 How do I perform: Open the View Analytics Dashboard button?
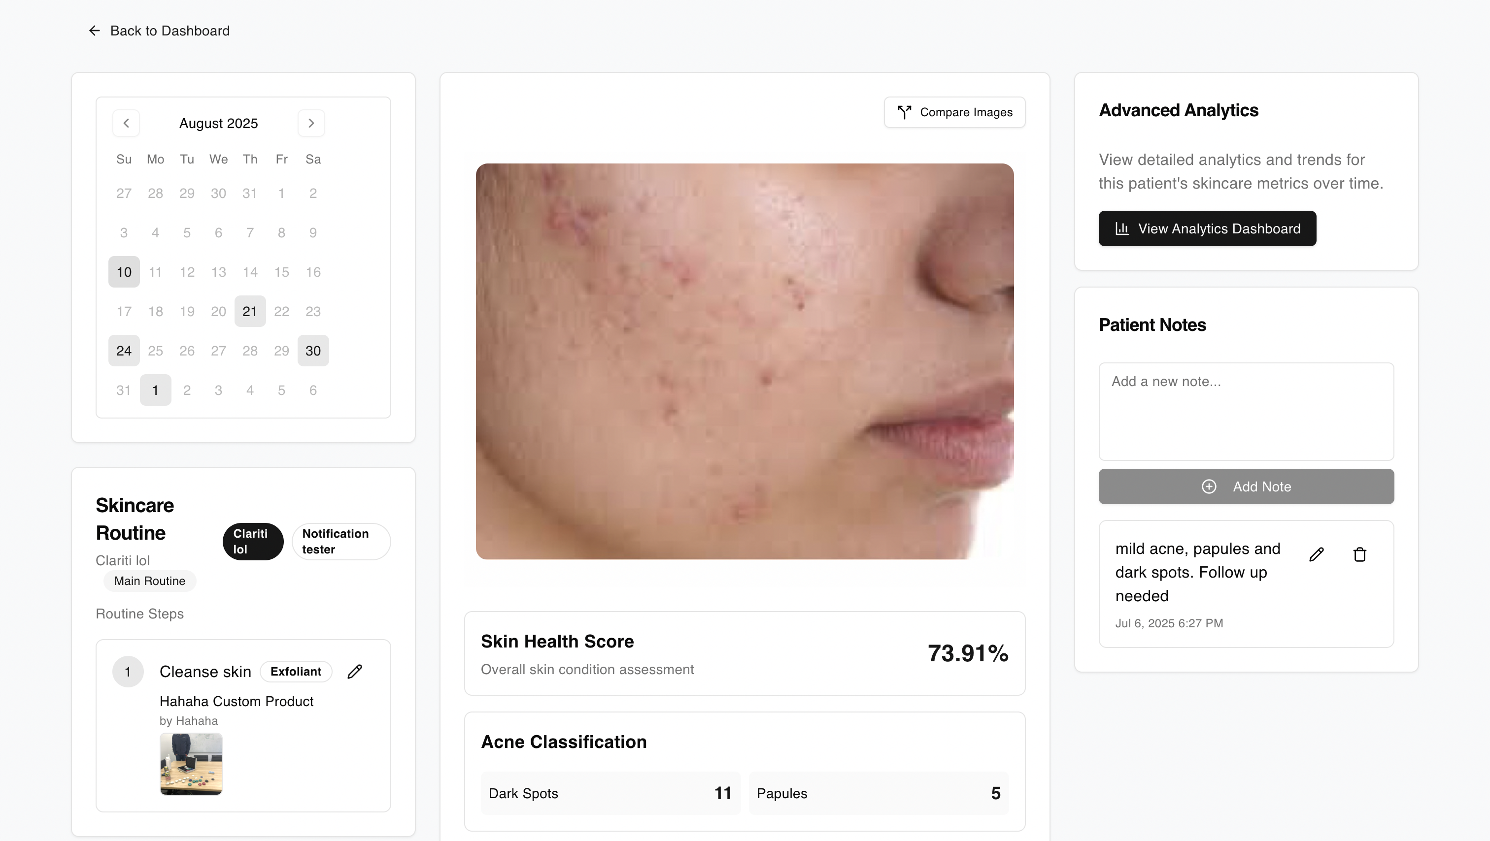coord(1207,228)
